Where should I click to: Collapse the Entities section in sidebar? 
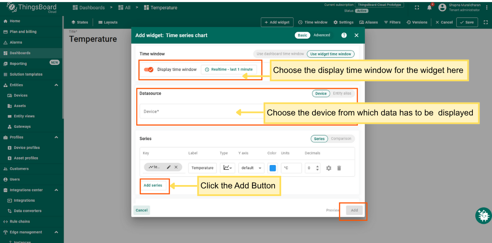56,85
